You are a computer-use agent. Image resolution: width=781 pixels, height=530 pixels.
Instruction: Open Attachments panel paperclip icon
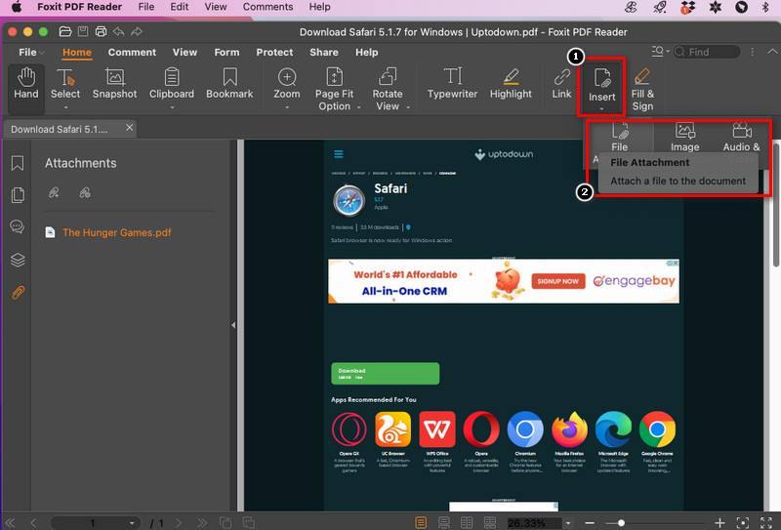[18, 292]
